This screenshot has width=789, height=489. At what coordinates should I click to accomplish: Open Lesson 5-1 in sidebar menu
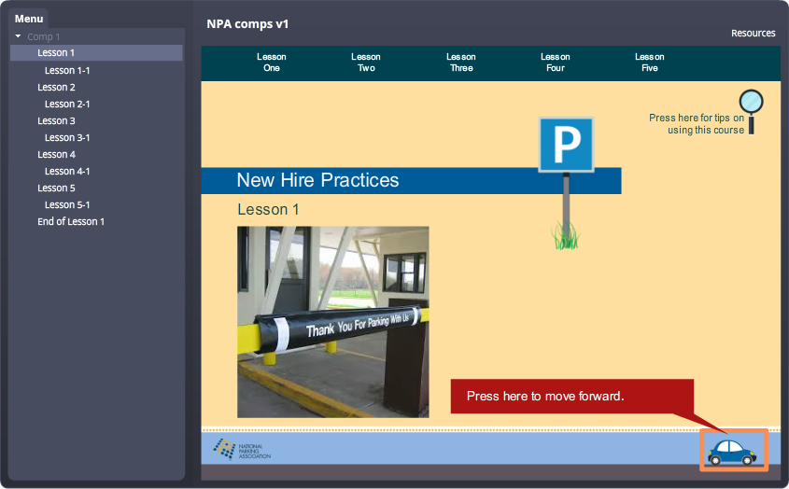tap(67, 204)
